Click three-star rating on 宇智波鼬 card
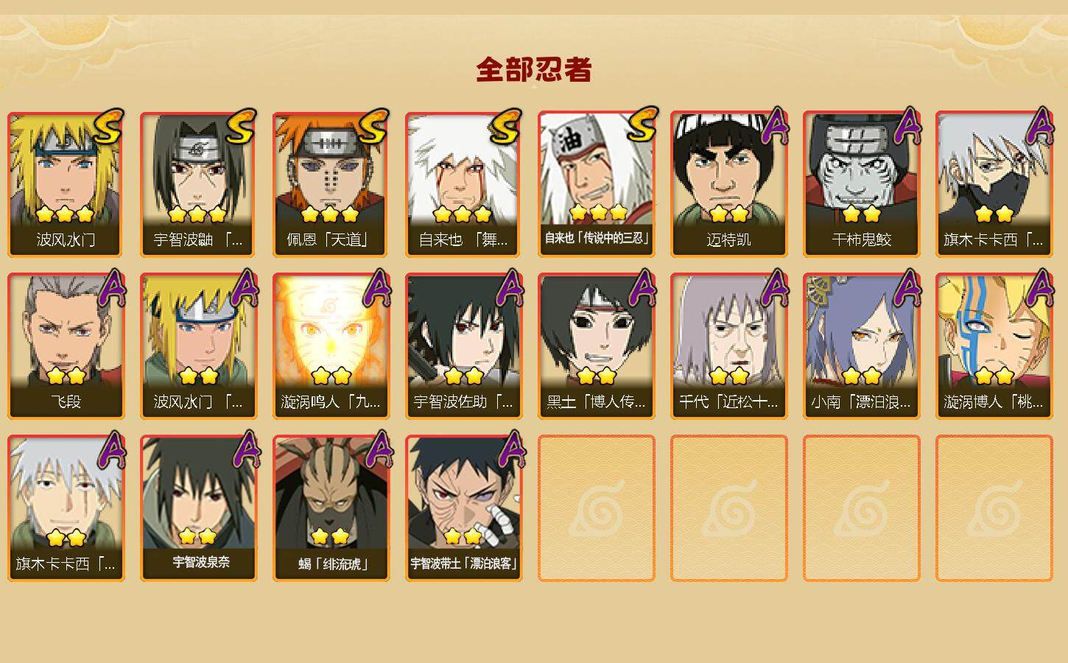The image size is (1068, 663). pyautogui.click(x=197, y=214)
